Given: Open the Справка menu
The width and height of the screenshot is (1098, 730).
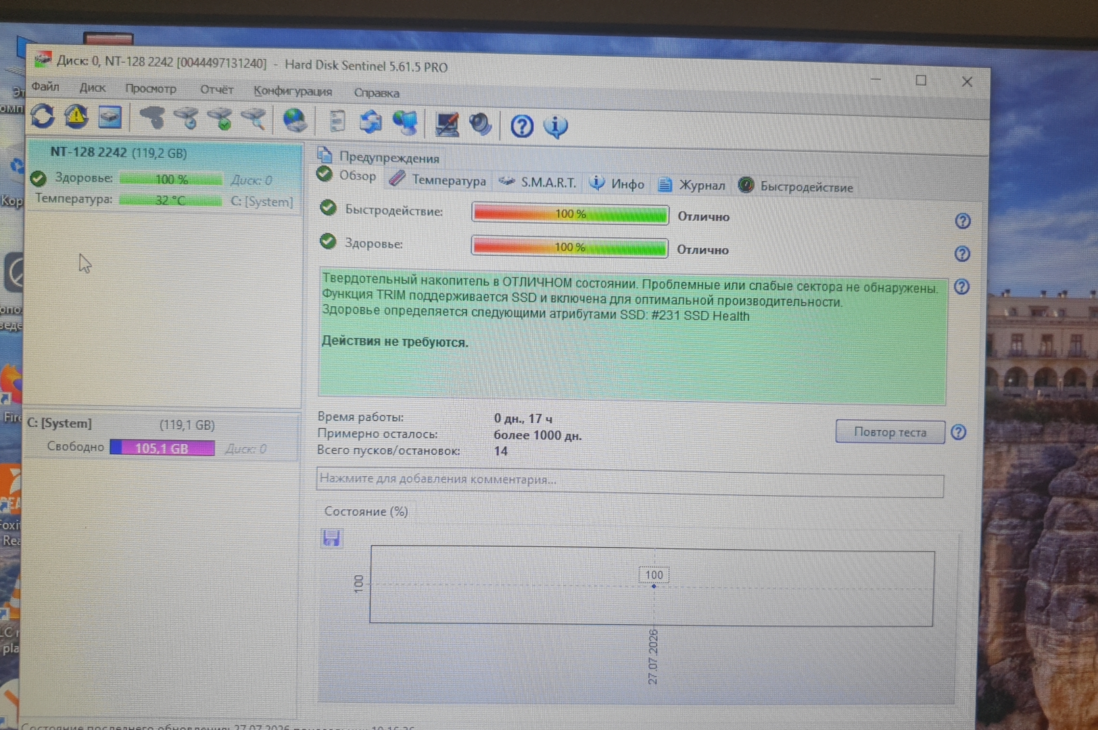Looking at the screenshot, I should 377,93.
